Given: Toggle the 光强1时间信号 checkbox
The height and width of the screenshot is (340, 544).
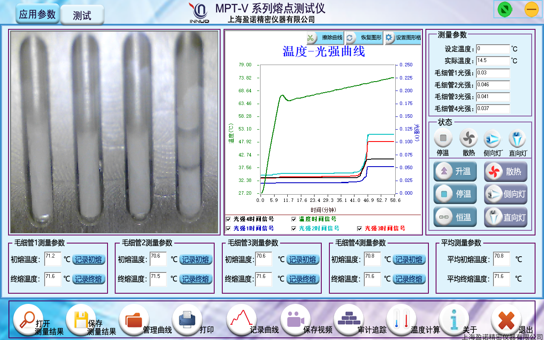Looking at the screenshot, I should pyautogui.click(x=229, y=229).
